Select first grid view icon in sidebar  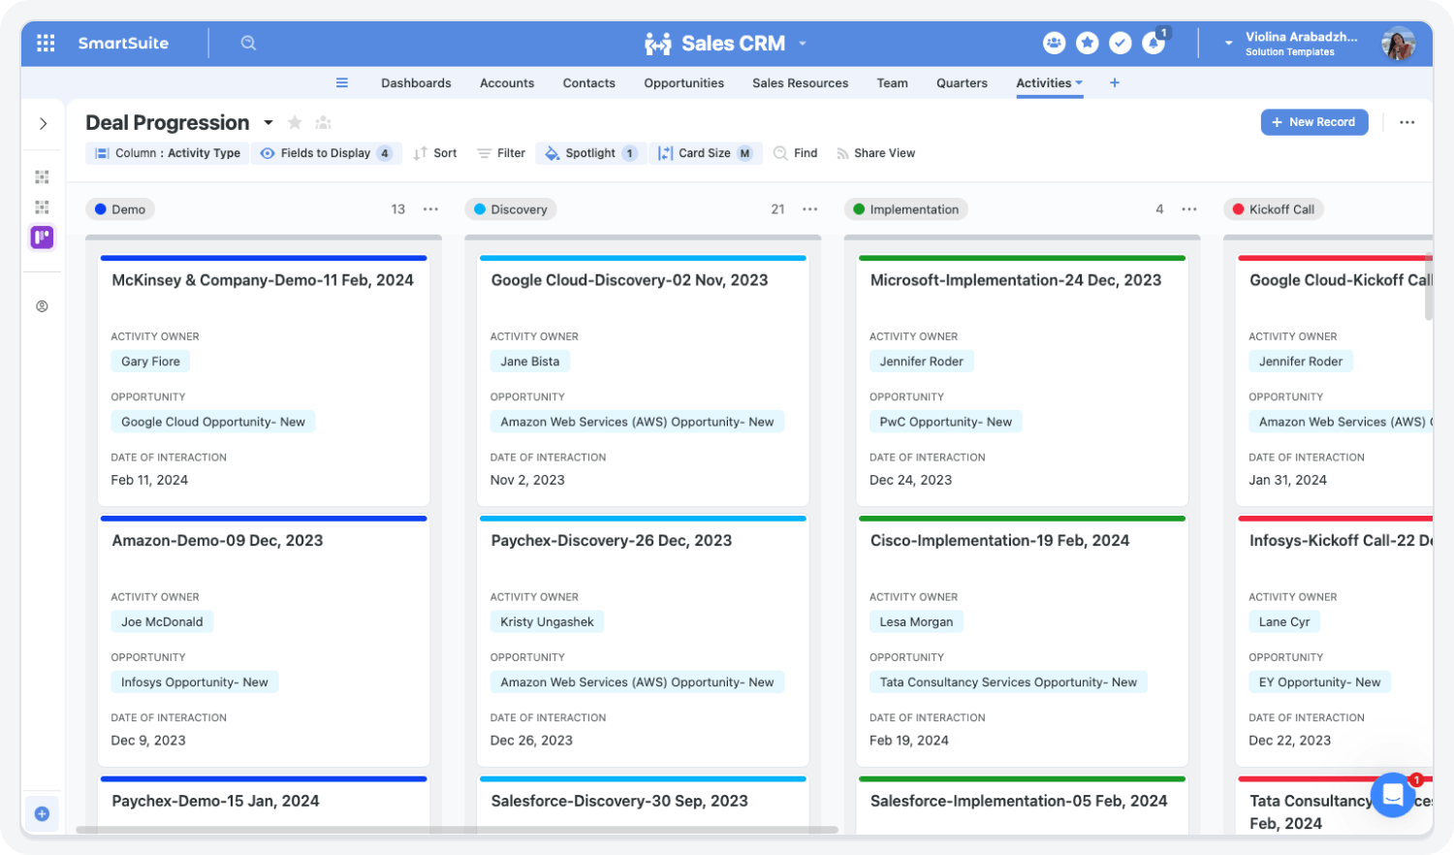pos(42,177)
